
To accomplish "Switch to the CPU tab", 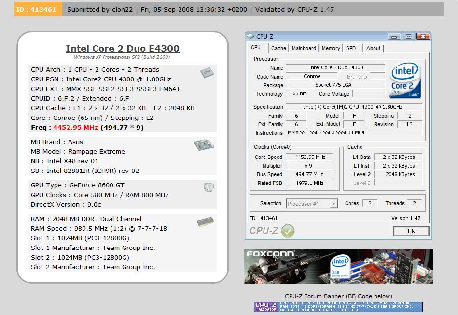I will 256,48.
